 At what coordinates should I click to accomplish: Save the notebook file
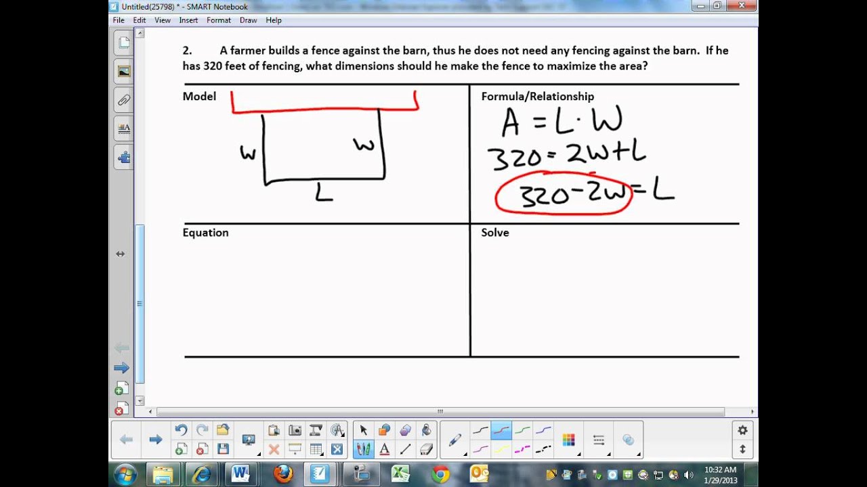coord(223,449)
